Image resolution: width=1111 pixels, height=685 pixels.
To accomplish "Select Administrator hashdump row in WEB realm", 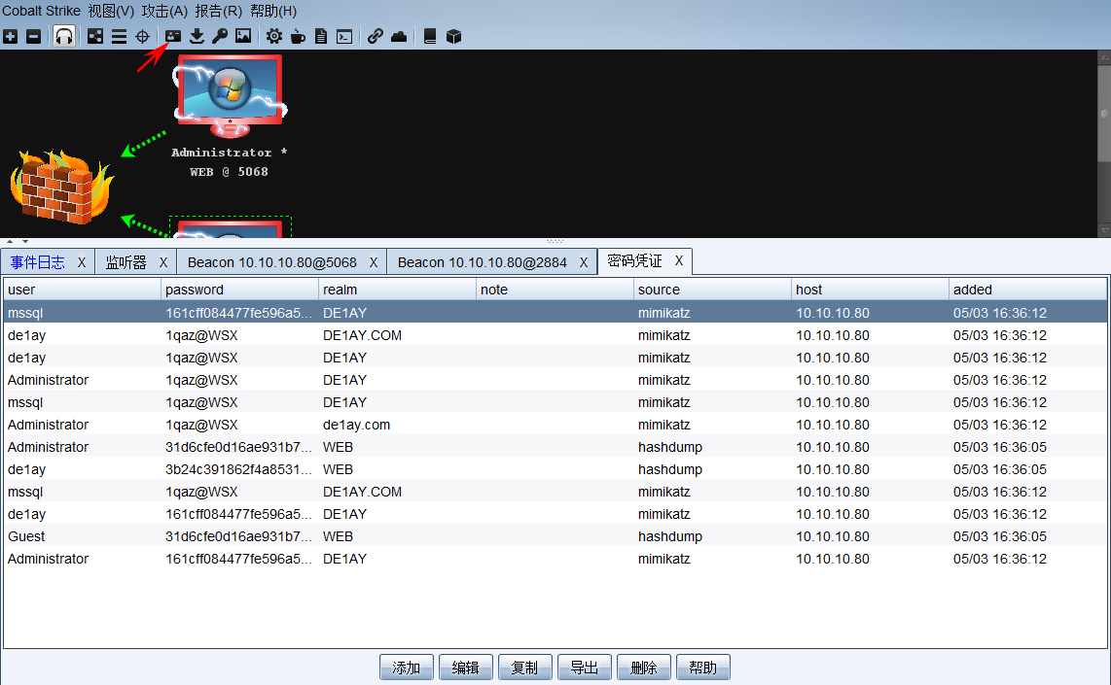I will [x=555, y=447].
